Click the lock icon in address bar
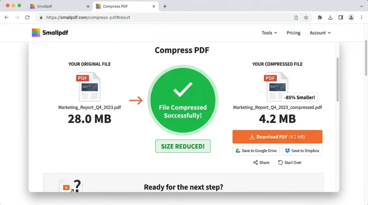The height and width of the screenshot is (205, 368). pos(41,18)
